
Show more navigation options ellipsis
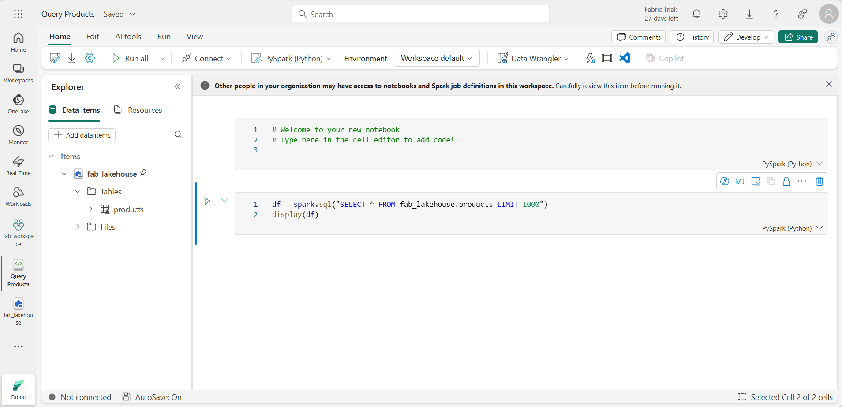pyautogui.click(x=18, y=347)
